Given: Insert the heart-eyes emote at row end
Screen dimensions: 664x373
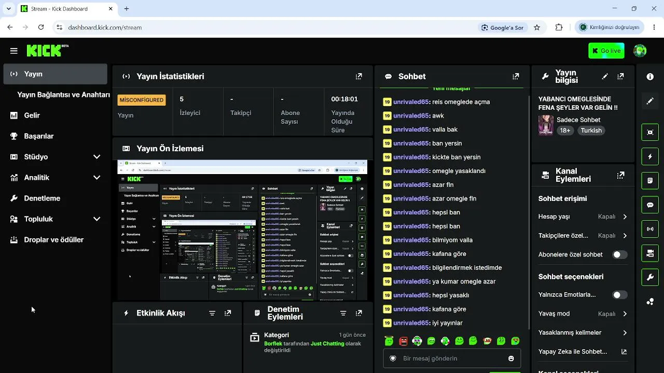Looking at the screenshot, I should (515, 341).
